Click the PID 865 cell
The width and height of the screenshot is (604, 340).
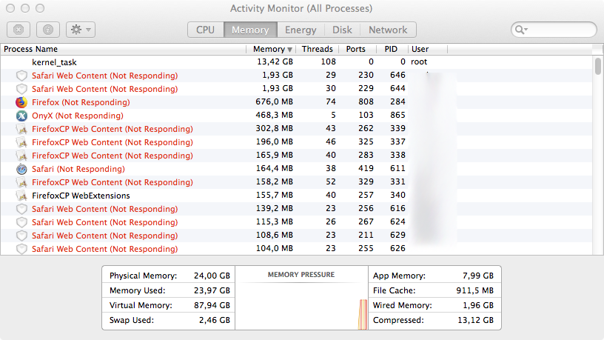click(397, 115)
